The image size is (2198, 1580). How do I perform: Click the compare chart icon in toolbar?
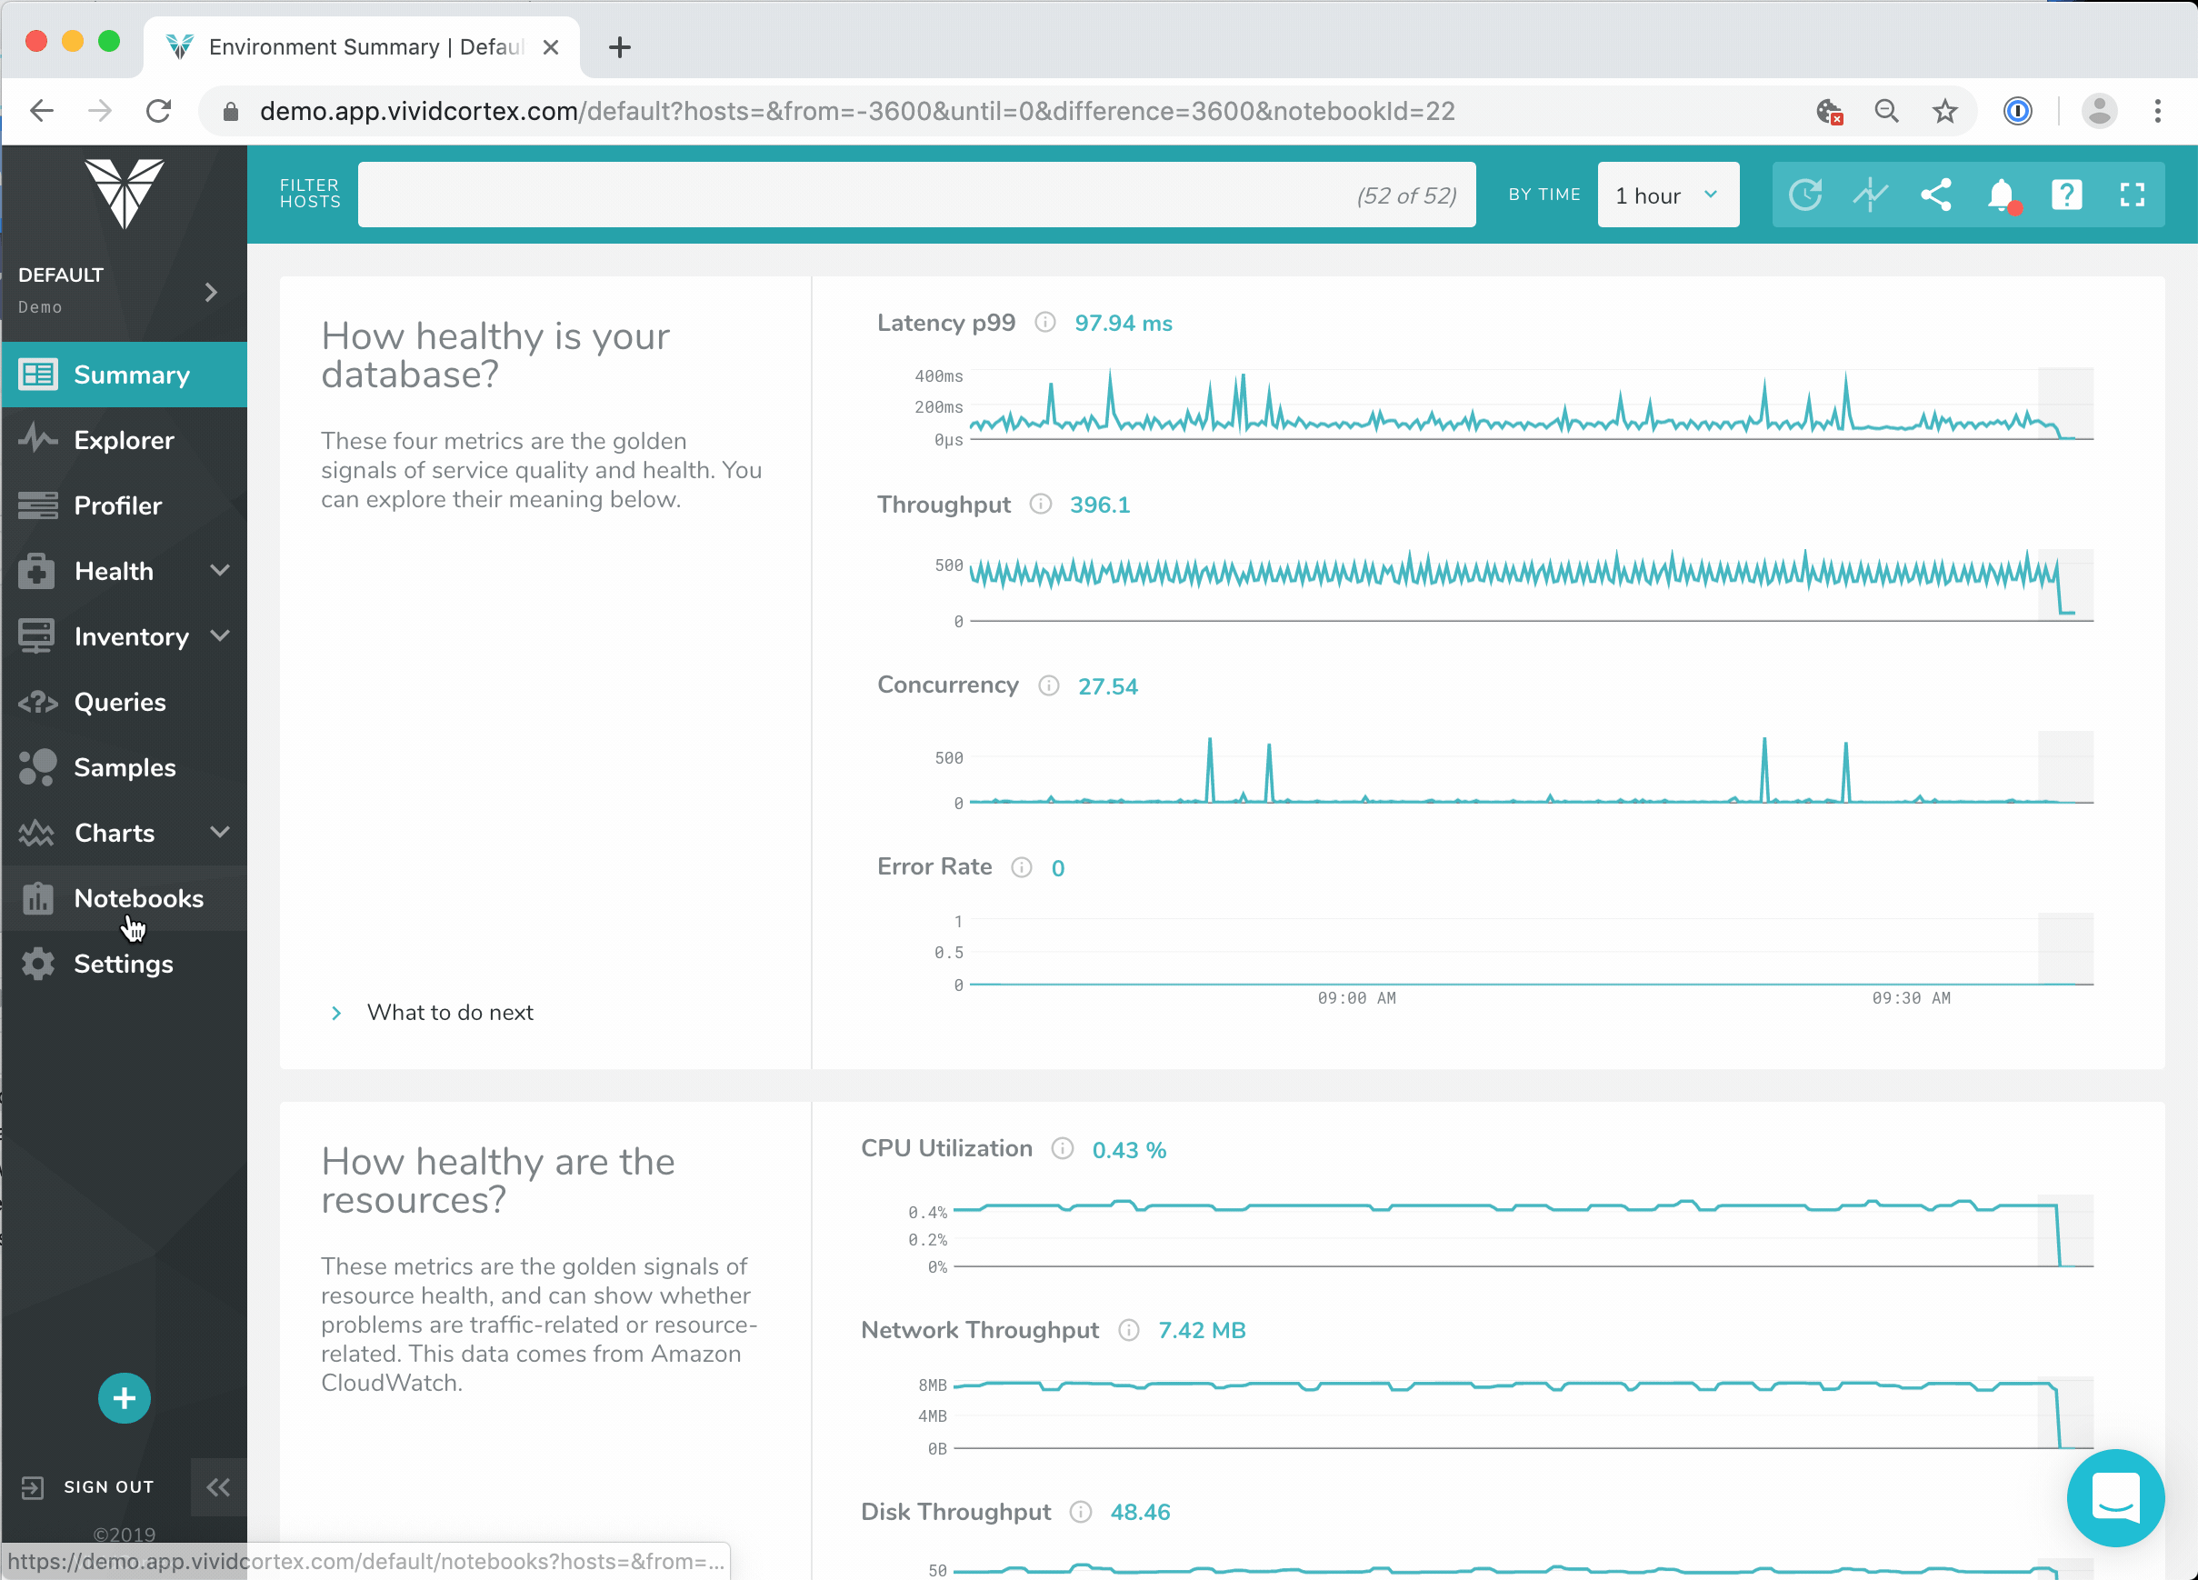click(1871, 195)
